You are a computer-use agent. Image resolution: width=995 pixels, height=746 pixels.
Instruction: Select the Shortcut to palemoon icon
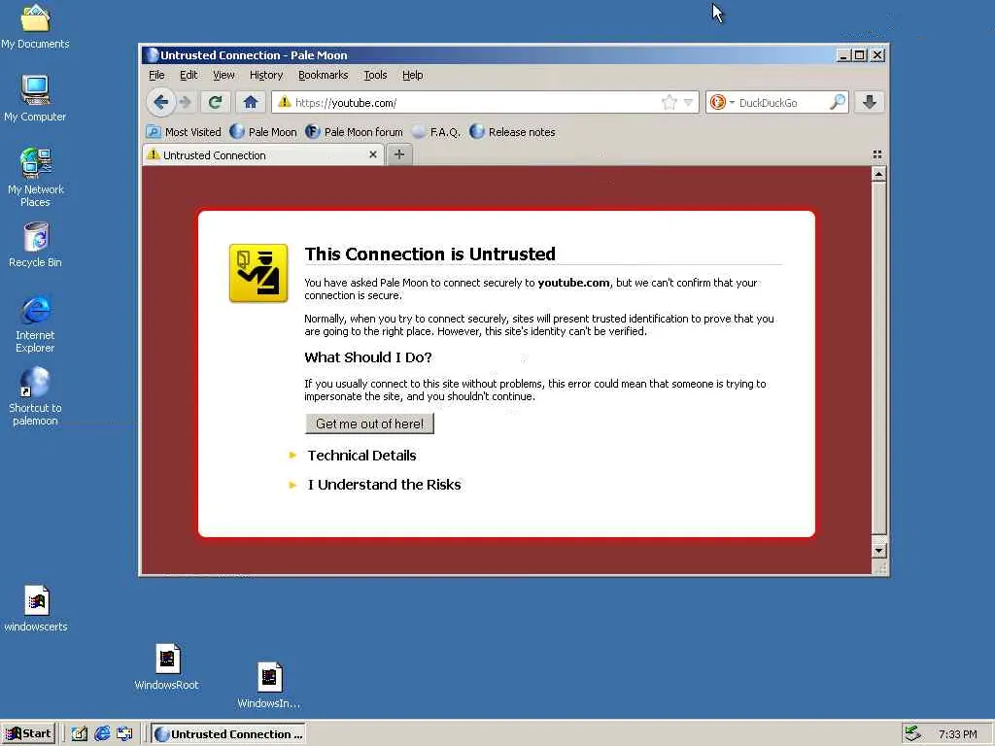coord(36,396)
